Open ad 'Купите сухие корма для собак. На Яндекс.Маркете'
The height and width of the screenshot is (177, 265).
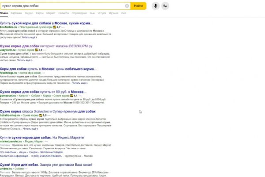[x=42, y=138]
